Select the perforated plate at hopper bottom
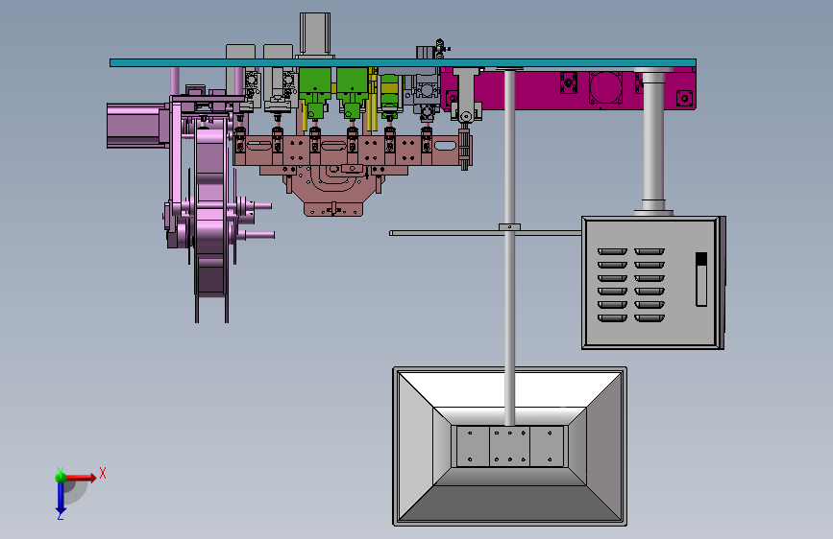Image resolution: width=833 pixels, height=539 pixels. (509, 446)
